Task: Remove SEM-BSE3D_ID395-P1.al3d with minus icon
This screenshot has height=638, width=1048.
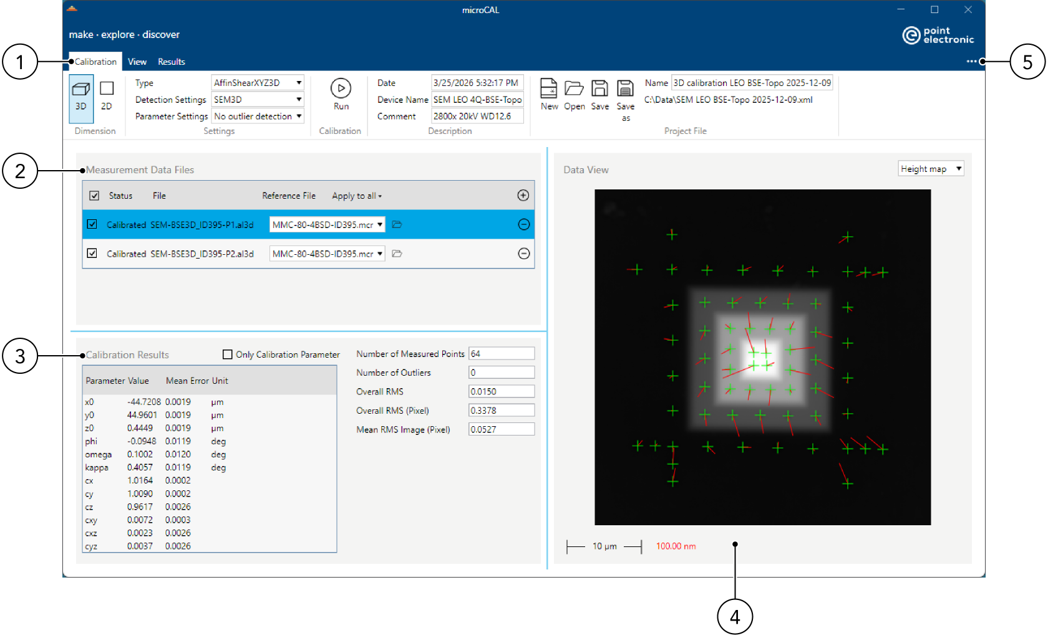Action: point(524,224)
